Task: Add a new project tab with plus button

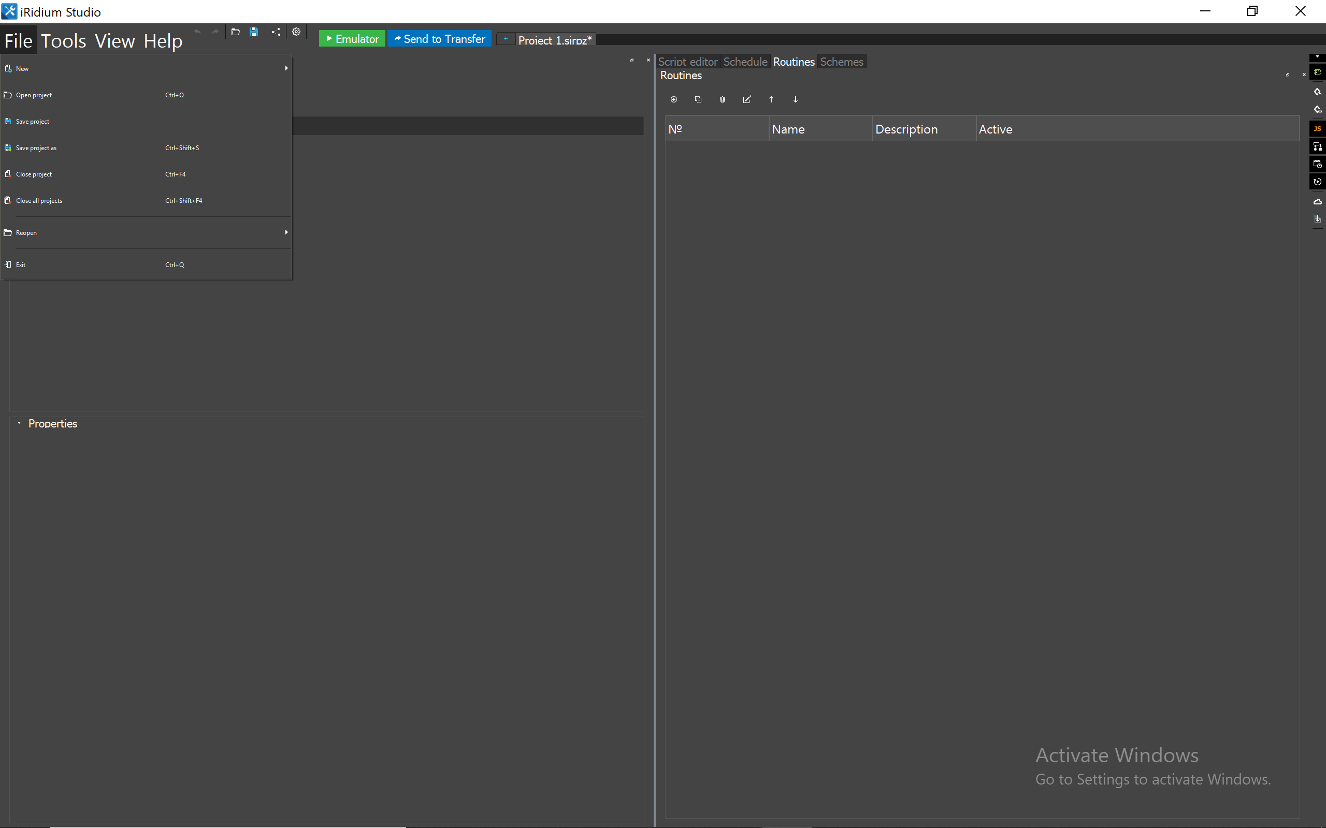Action: tap(505, 39)
